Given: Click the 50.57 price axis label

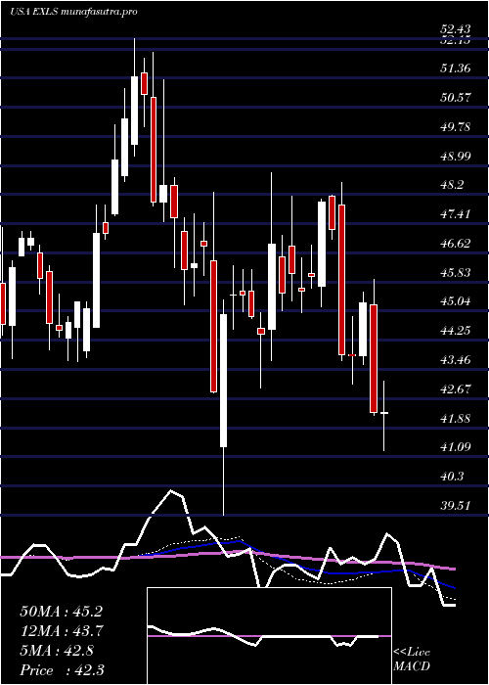Looking at the screenshot, I should pyautogui.click(x=456, y=98).
